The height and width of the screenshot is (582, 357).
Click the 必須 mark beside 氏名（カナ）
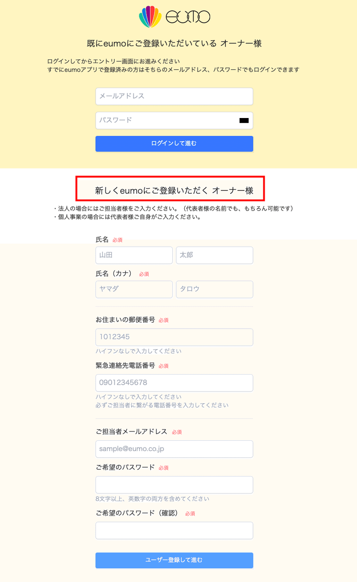pos(144,274)
